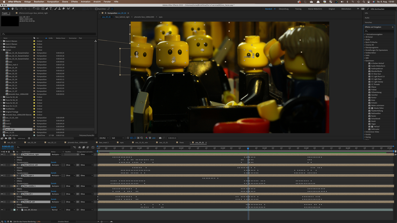Click the motion blur icon in timeline
This screenshot has width=397, height=223.
[x=88, y=147]
